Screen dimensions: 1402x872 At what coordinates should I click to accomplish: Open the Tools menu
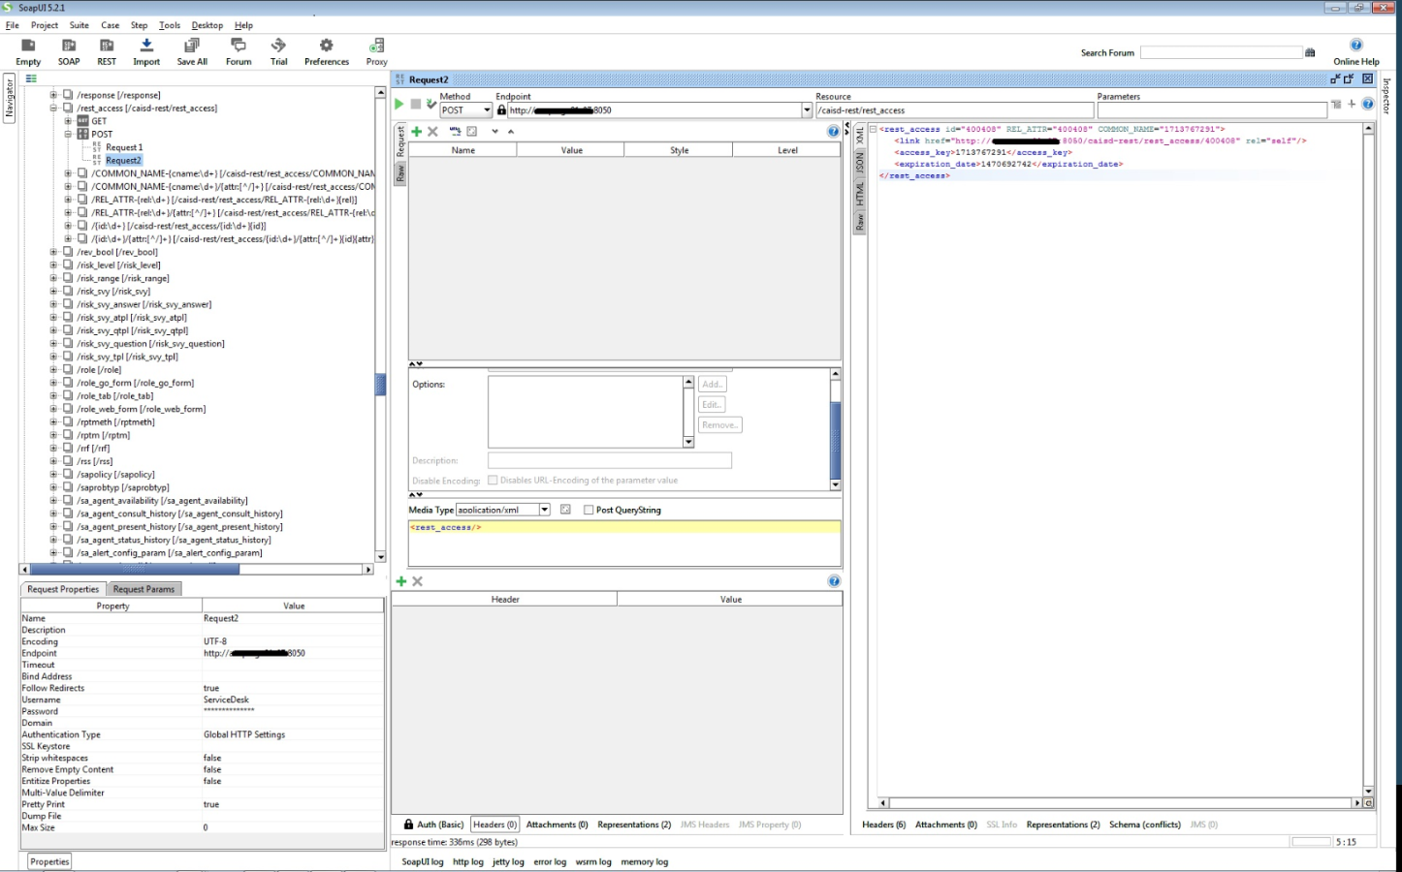(x=170, y=25)
